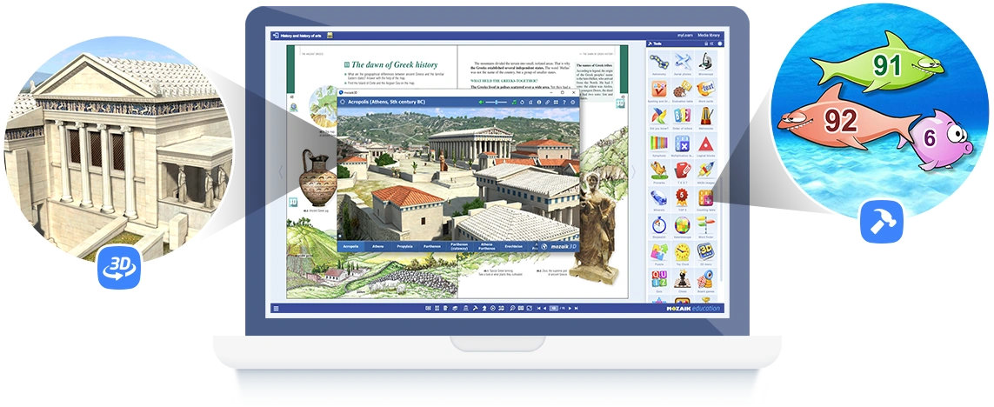This screenshot has width=994, height=407.
Task: Open the Toy Clock tool
Action: tap(682, 255)
